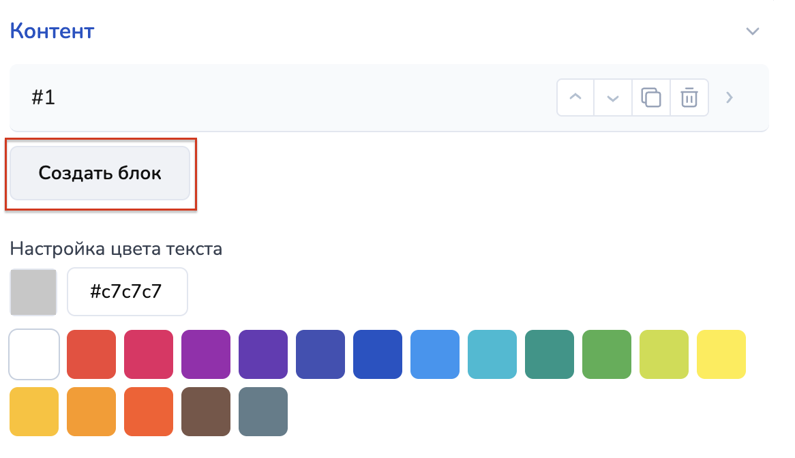Move block #1 down

coord(613,97)
